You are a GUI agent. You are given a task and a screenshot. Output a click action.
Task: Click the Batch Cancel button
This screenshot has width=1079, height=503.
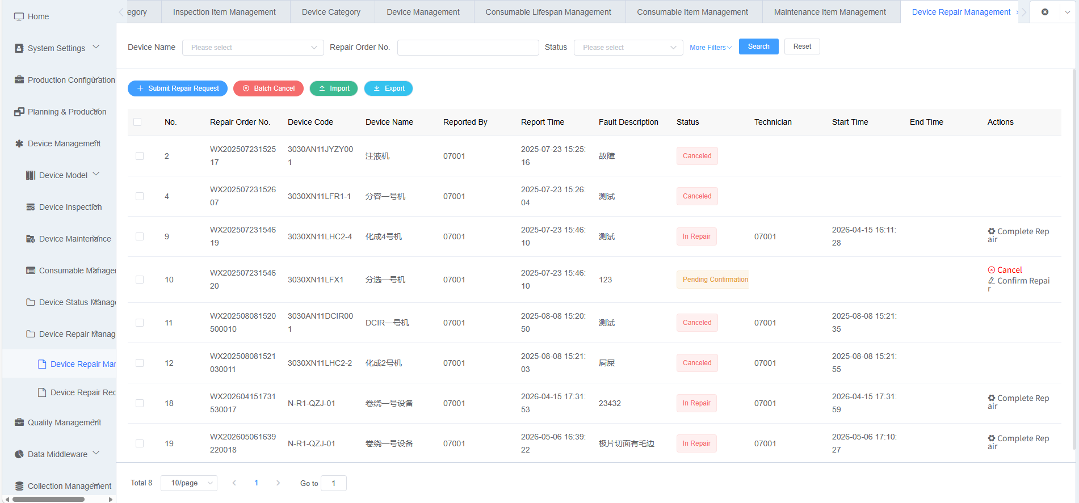268,88
